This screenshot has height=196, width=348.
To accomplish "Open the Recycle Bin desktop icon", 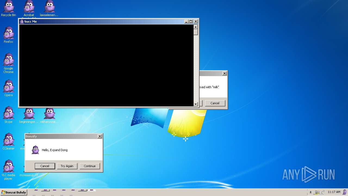I will pos(8,8).
